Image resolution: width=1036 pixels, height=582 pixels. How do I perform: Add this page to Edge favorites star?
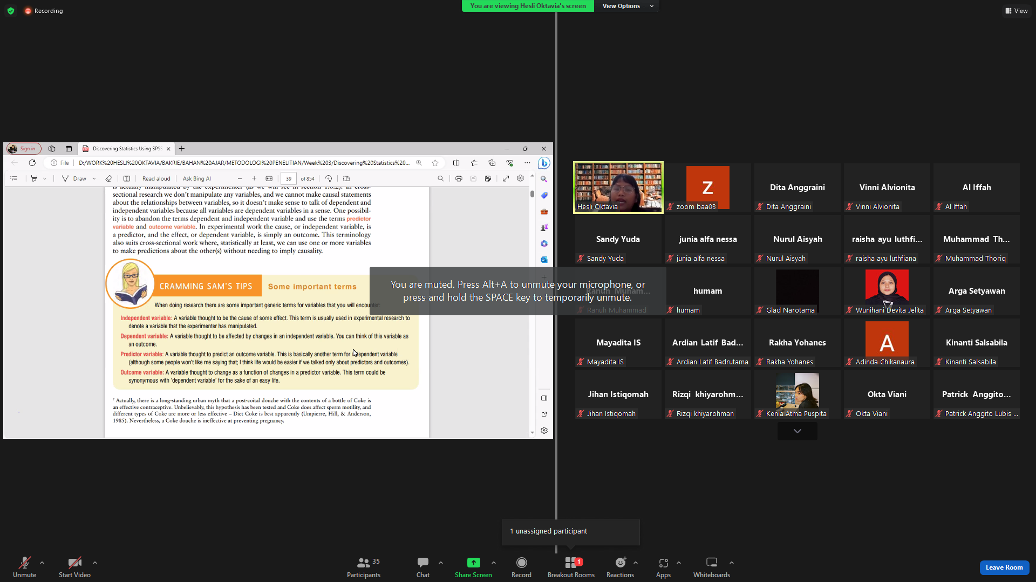point(435,163)
